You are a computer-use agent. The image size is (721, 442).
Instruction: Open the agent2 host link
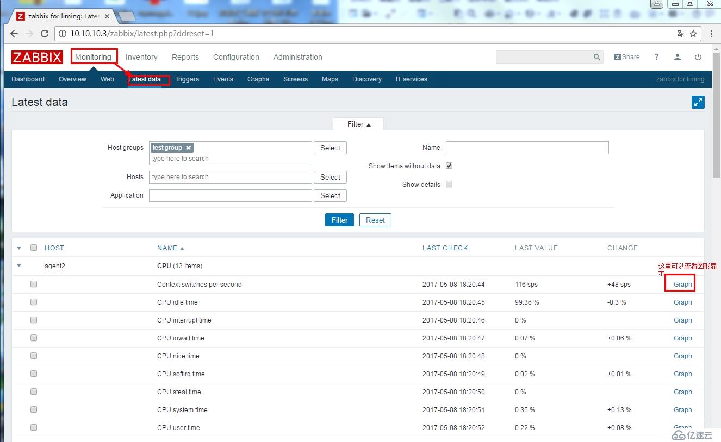[55, 266]
